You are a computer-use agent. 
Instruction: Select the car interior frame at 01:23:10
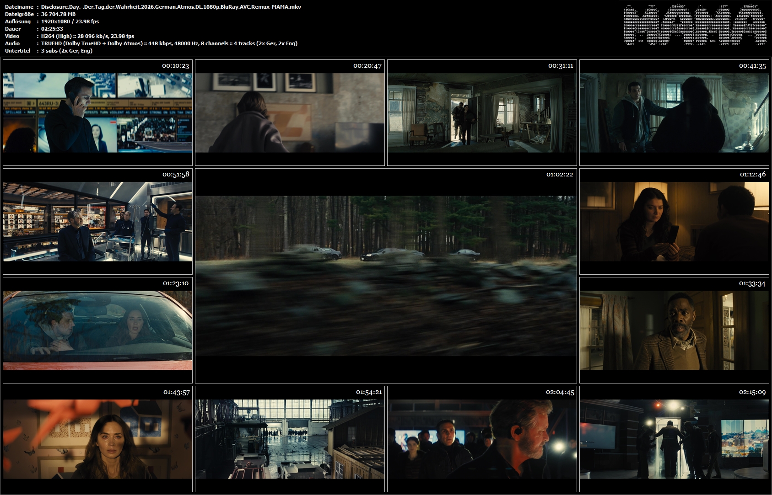tap(97, 330)
